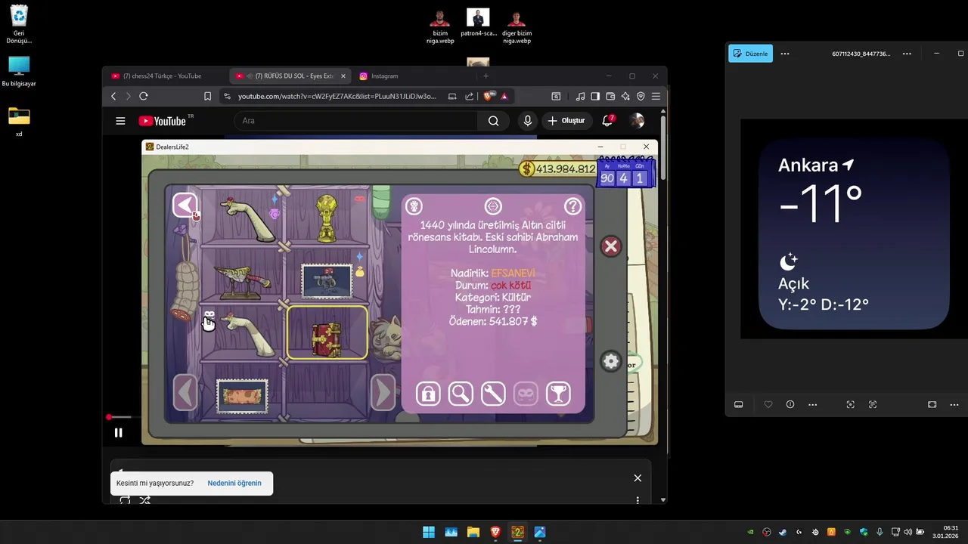
Task: Open YouTube notifications bell
Action: point(607,121)
